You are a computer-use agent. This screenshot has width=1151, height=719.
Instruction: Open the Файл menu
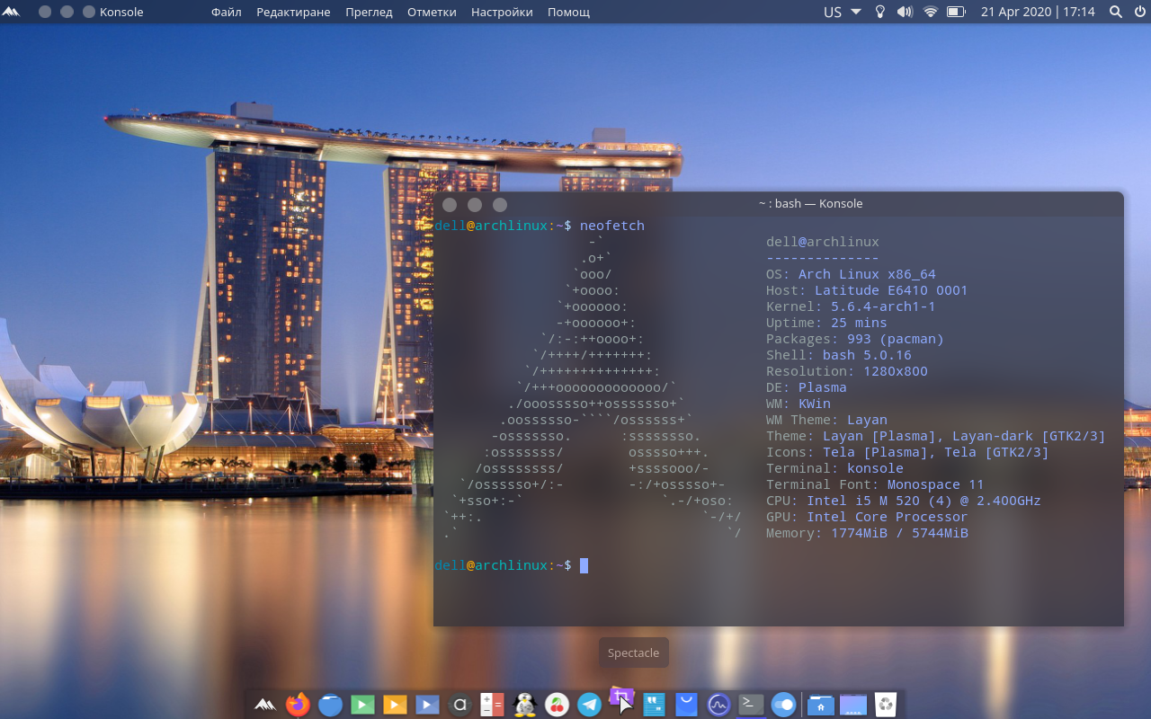227,12
